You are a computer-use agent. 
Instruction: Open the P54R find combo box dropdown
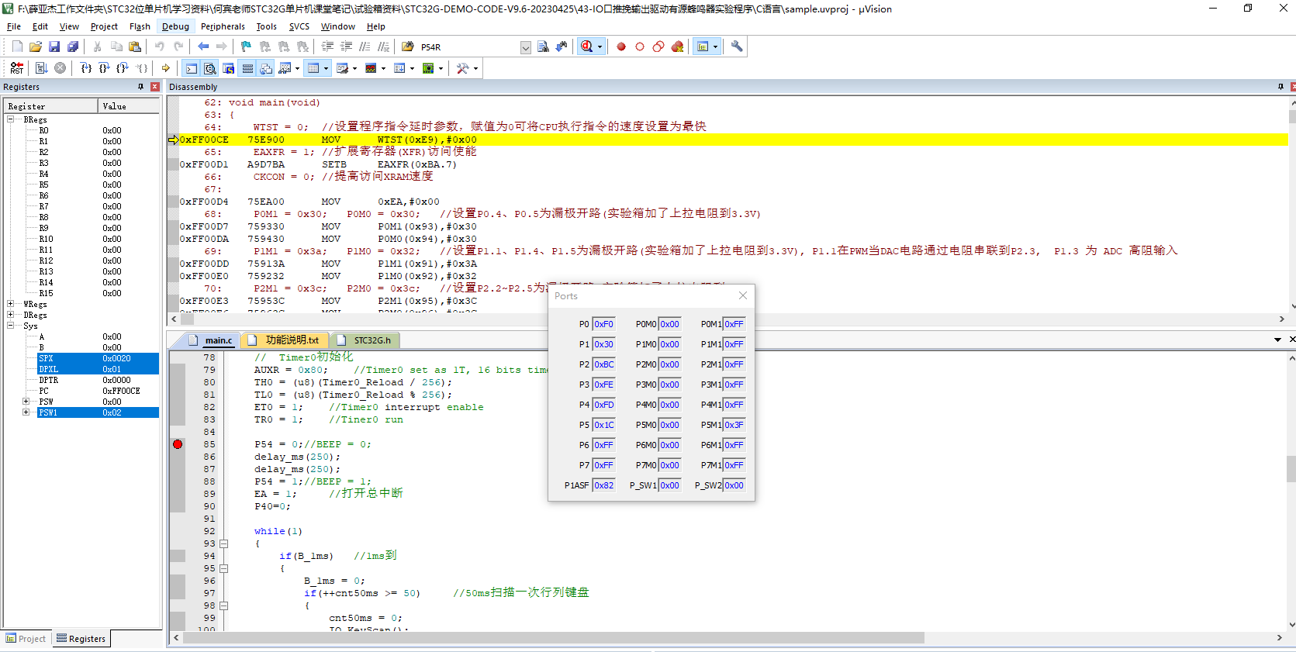pyautogui.click(x=526, y=47)
